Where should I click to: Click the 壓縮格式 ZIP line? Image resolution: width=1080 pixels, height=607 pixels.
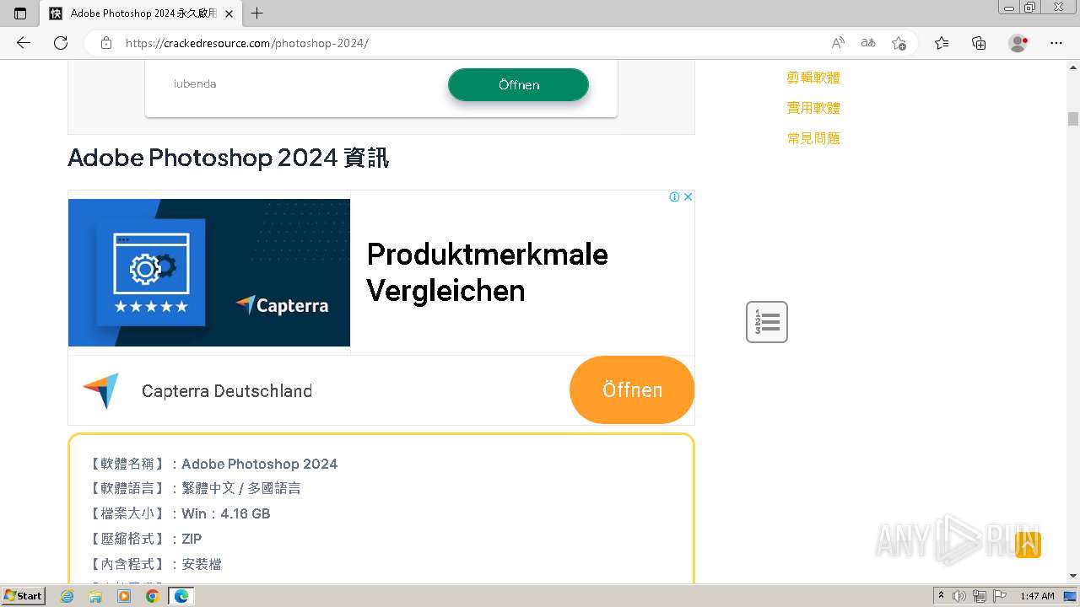(144, 539)
